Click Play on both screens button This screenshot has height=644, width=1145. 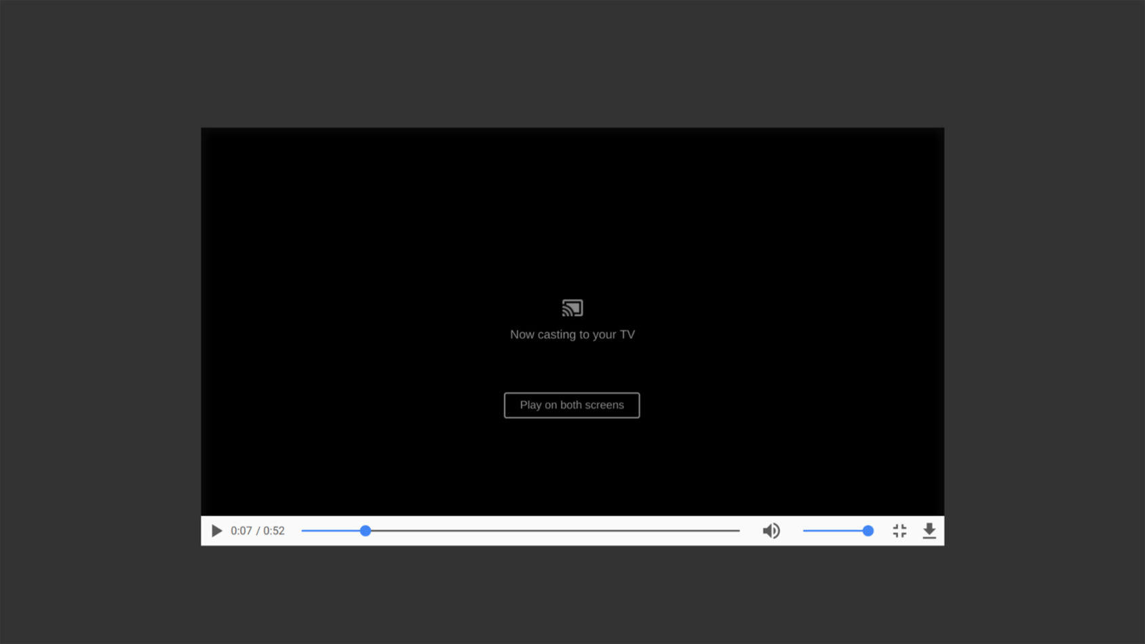point(572,405)
